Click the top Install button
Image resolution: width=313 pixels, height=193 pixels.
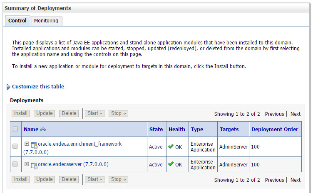[20, 113]
